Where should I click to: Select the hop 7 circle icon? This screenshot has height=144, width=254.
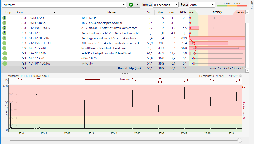(4, 38)
